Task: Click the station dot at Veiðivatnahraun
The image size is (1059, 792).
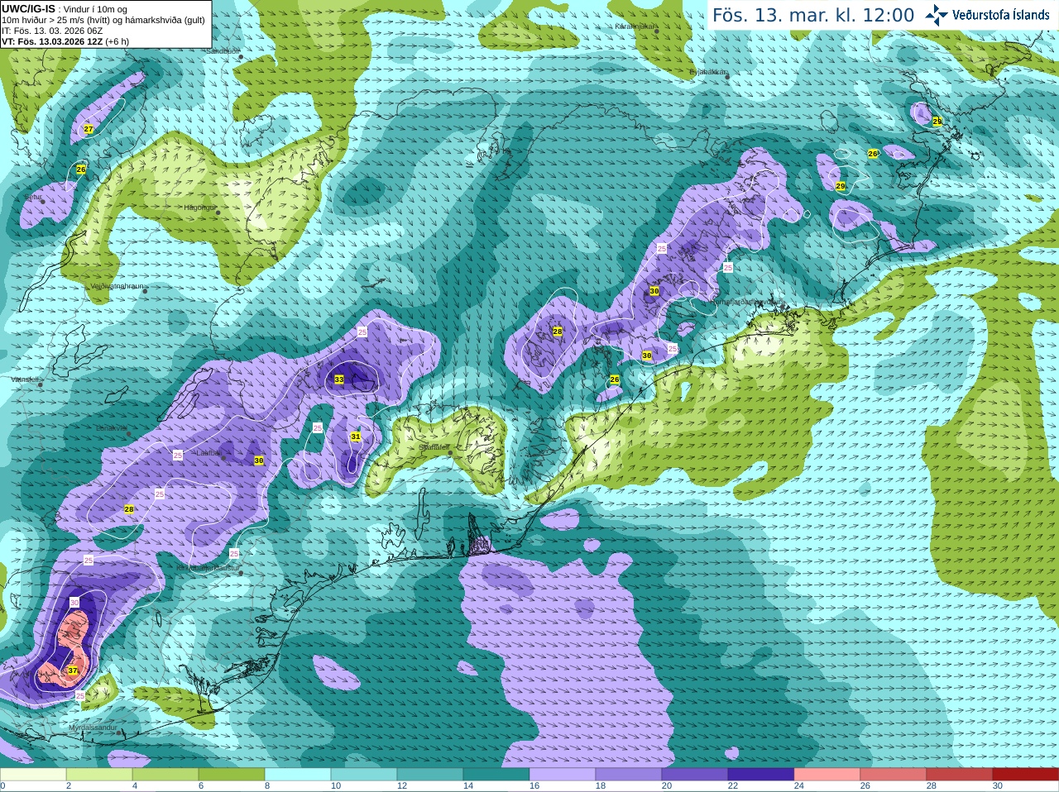Action: click(145, 291)
